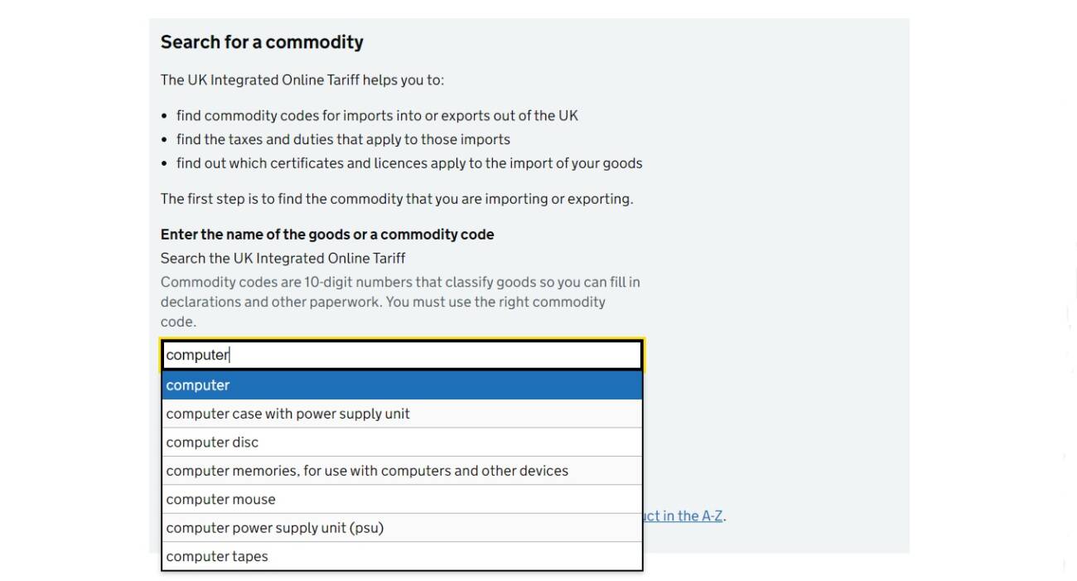Select 'computer memories, for use with computers' option
The height and width of the screenshot is (581, 1077).
402,471
